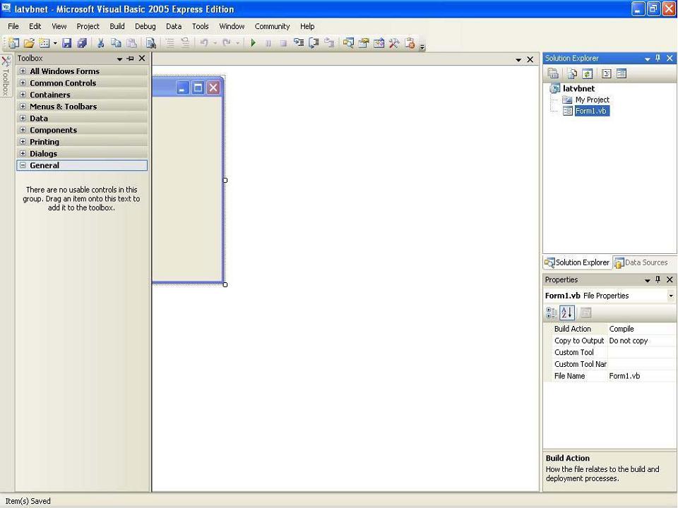678x508 pixels.
Task: Switch to the Solution Explorer tab
Action: pos(577,262)
